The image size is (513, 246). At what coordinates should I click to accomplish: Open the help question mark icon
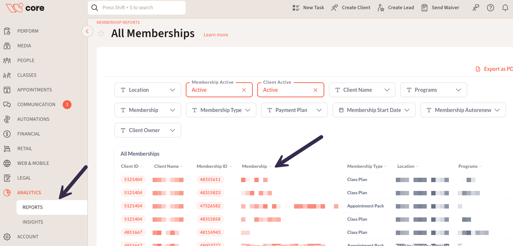click(x=490, y=8)
